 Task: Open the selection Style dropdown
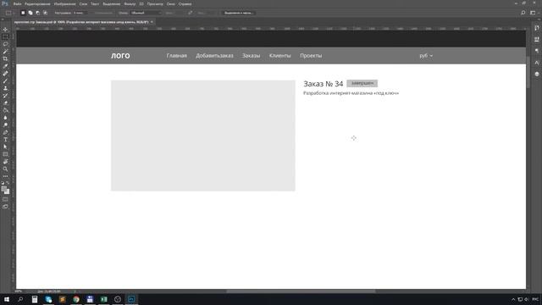[x=147, y=13]
